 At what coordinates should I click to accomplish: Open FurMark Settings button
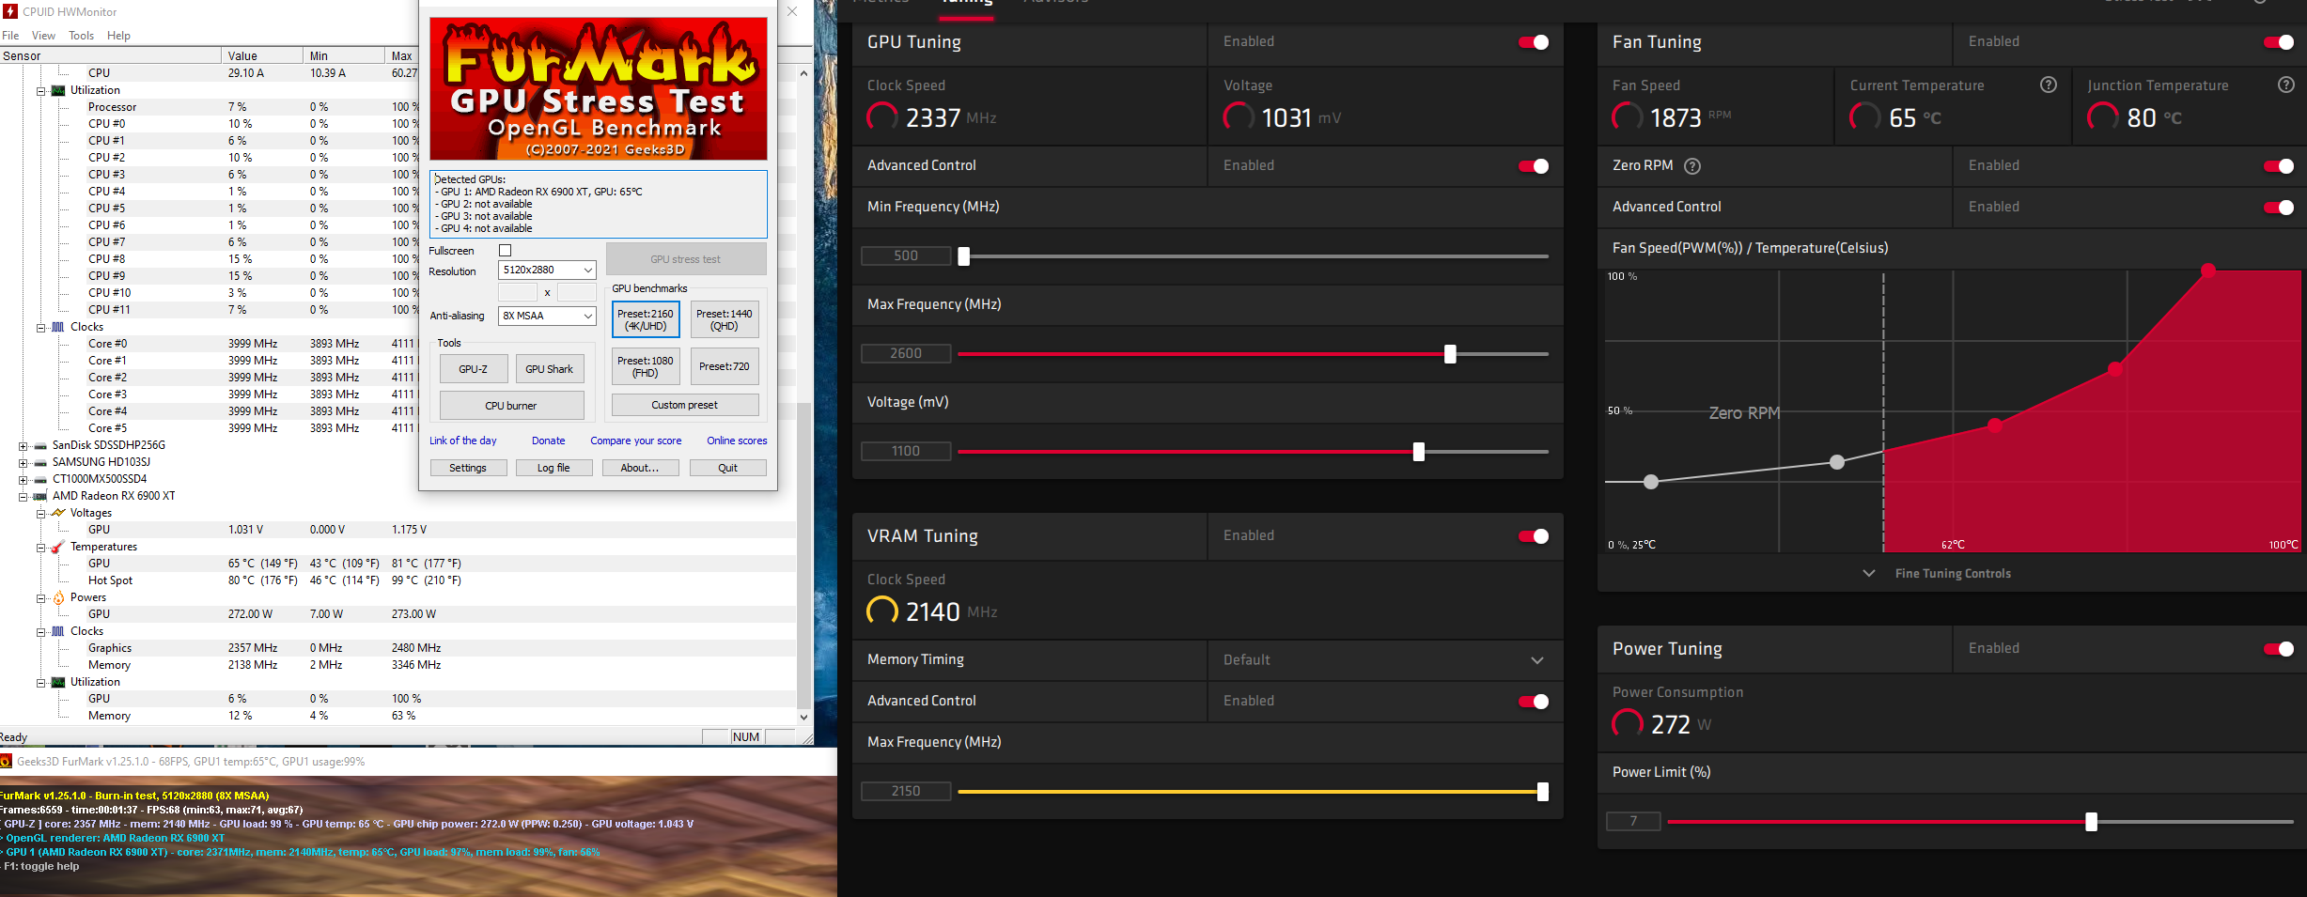(468, 468)
